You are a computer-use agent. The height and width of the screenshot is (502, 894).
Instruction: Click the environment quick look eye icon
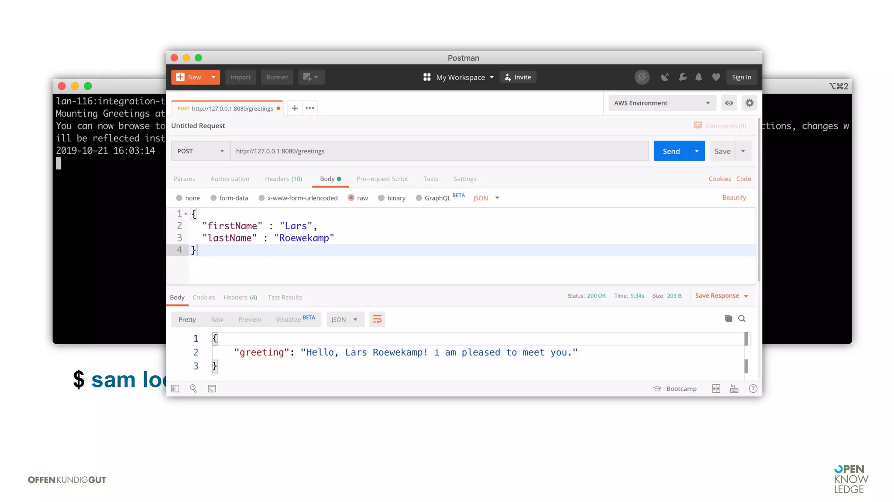[729, 103]
